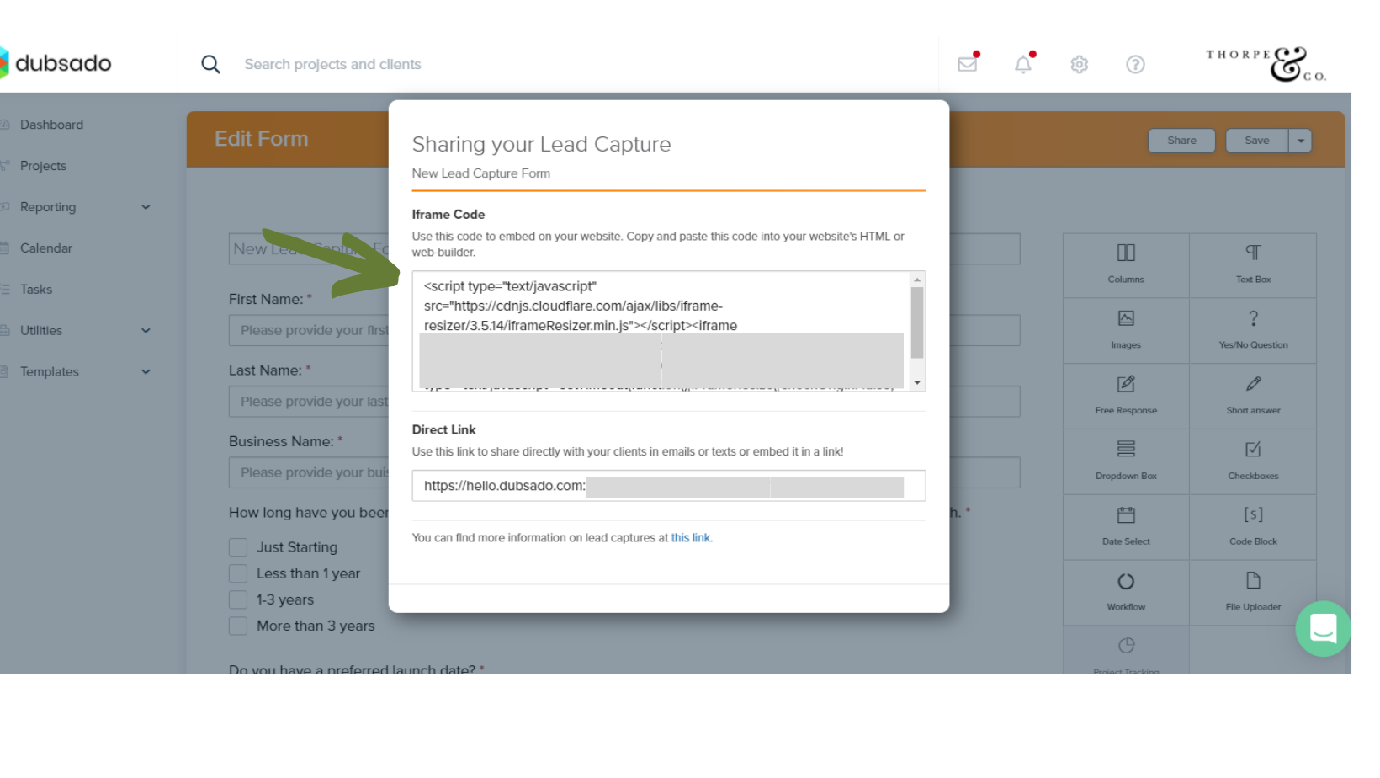
Task: Add a Dropdown Box element
Action: (1126, 462)
